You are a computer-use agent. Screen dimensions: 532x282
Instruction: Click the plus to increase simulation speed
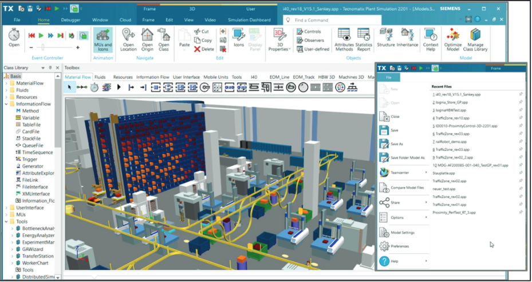tap(78, 47)
